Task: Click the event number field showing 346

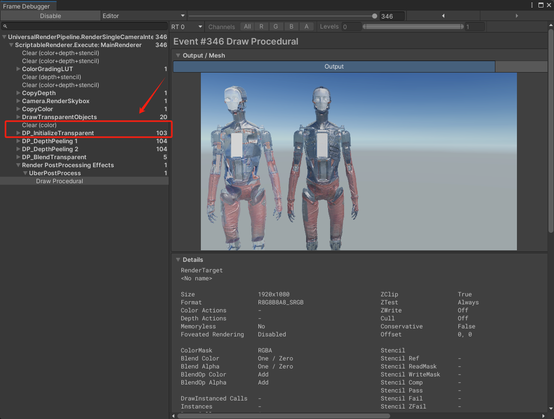Action: tap(392, 16)
